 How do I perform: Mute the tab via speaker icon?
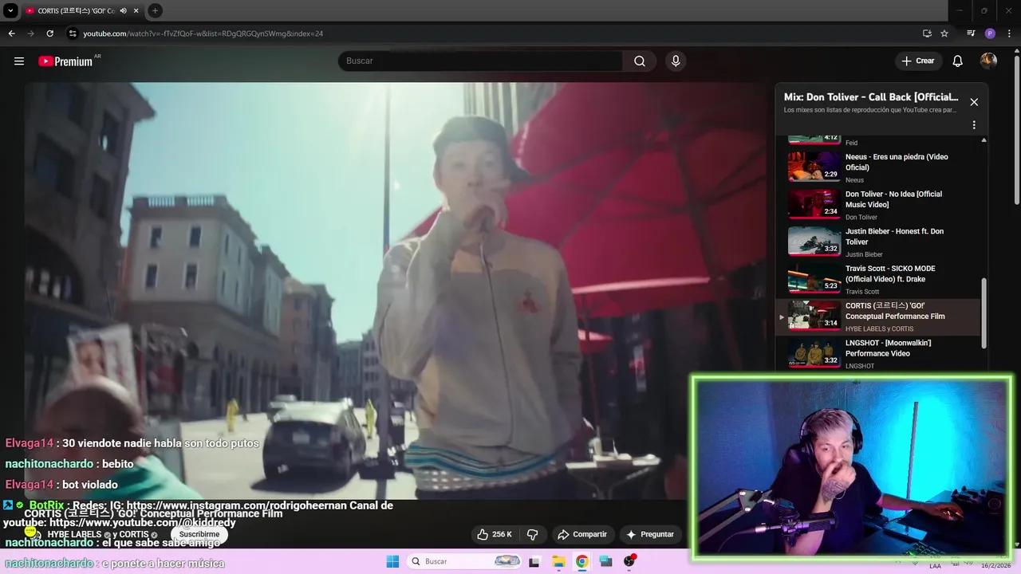pyautogui.click(x=123, y=10)
